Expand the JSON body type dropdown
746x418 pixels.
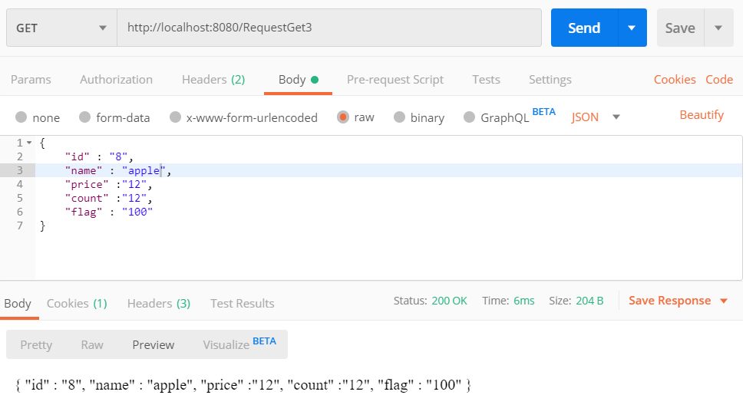[616, 117]
